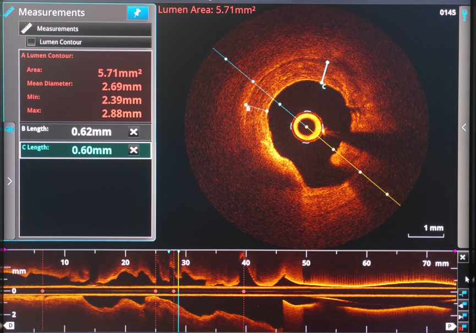Click the add bookmark flag icon

[x=463, y=293]
